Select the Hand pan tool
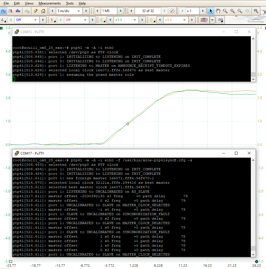Viewport: 266px width, 269px height. click(x=218, y=11)
